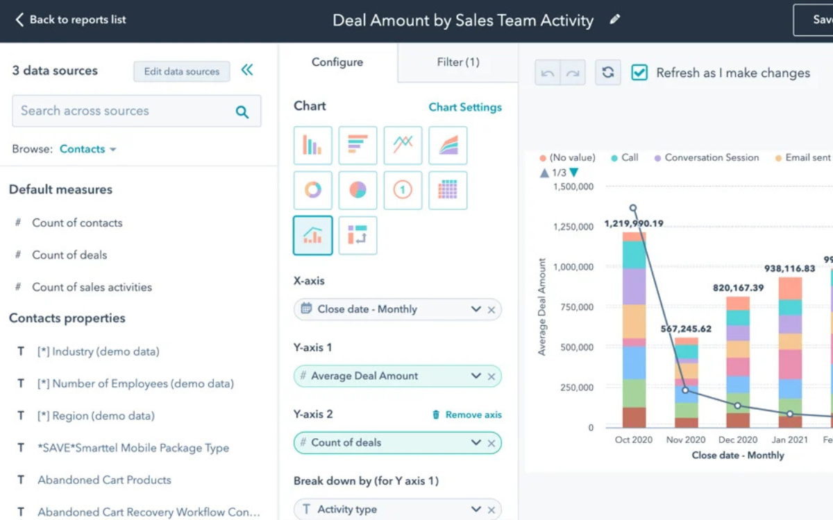Select the line chart type
This screenshot has width=833, height=520.
point(403,146)
